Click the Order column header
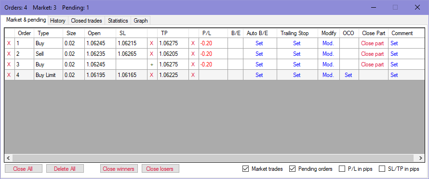Viewport: 429px width, 179px height. pos(24,33)
